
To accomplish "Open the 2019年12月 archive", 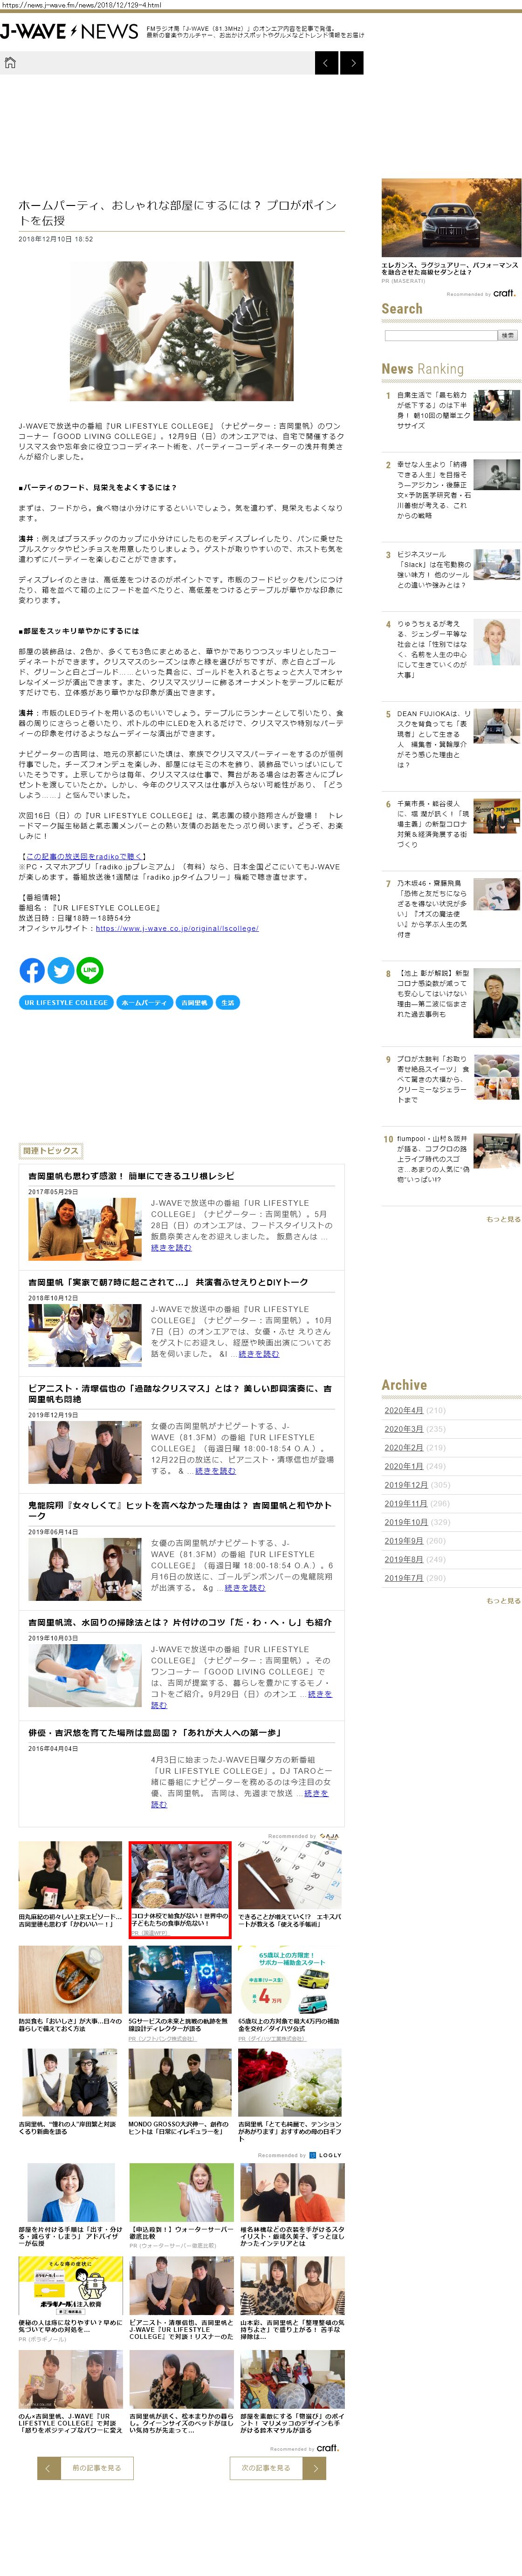I will (406, 1484).
